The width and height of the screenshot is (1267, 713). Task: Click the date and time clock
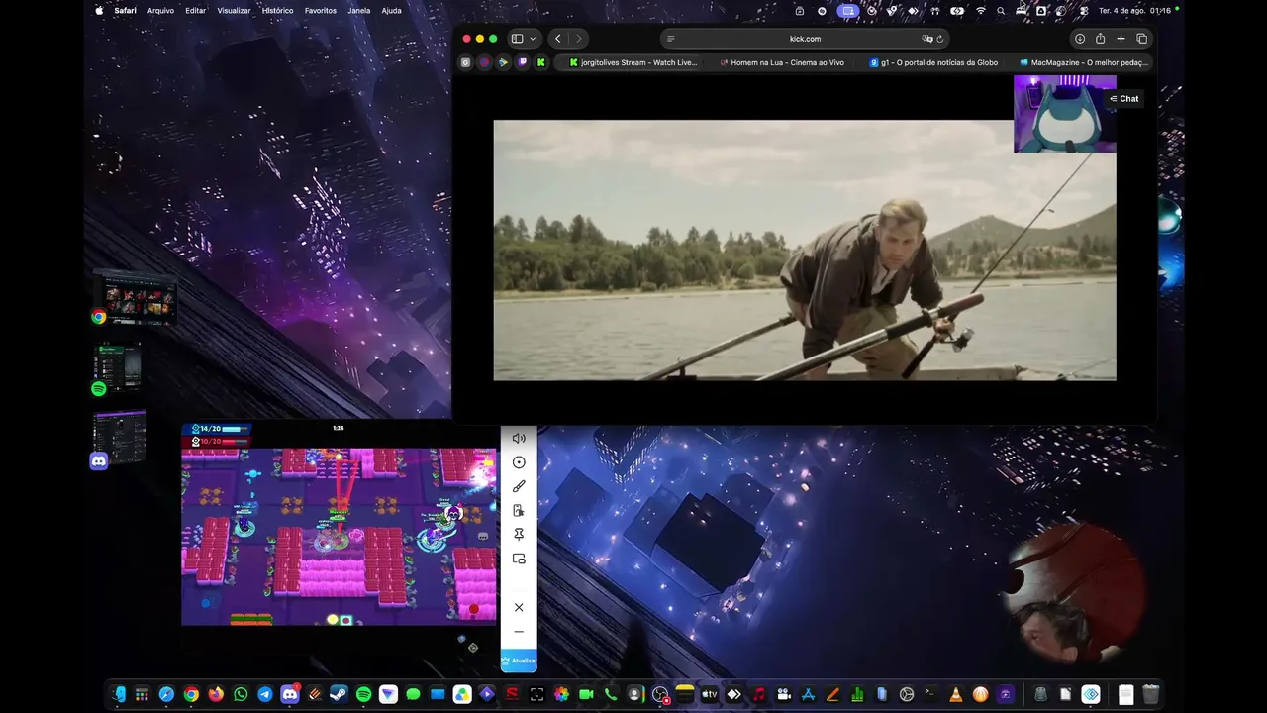pyautogui.click(x=1135, y=10)
